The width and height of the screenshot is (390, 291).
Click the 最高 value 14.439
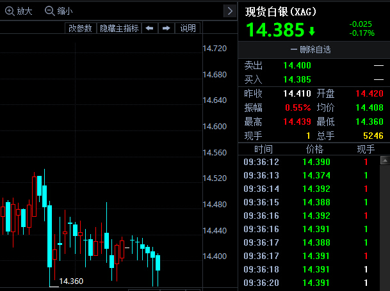pos(297,122)
